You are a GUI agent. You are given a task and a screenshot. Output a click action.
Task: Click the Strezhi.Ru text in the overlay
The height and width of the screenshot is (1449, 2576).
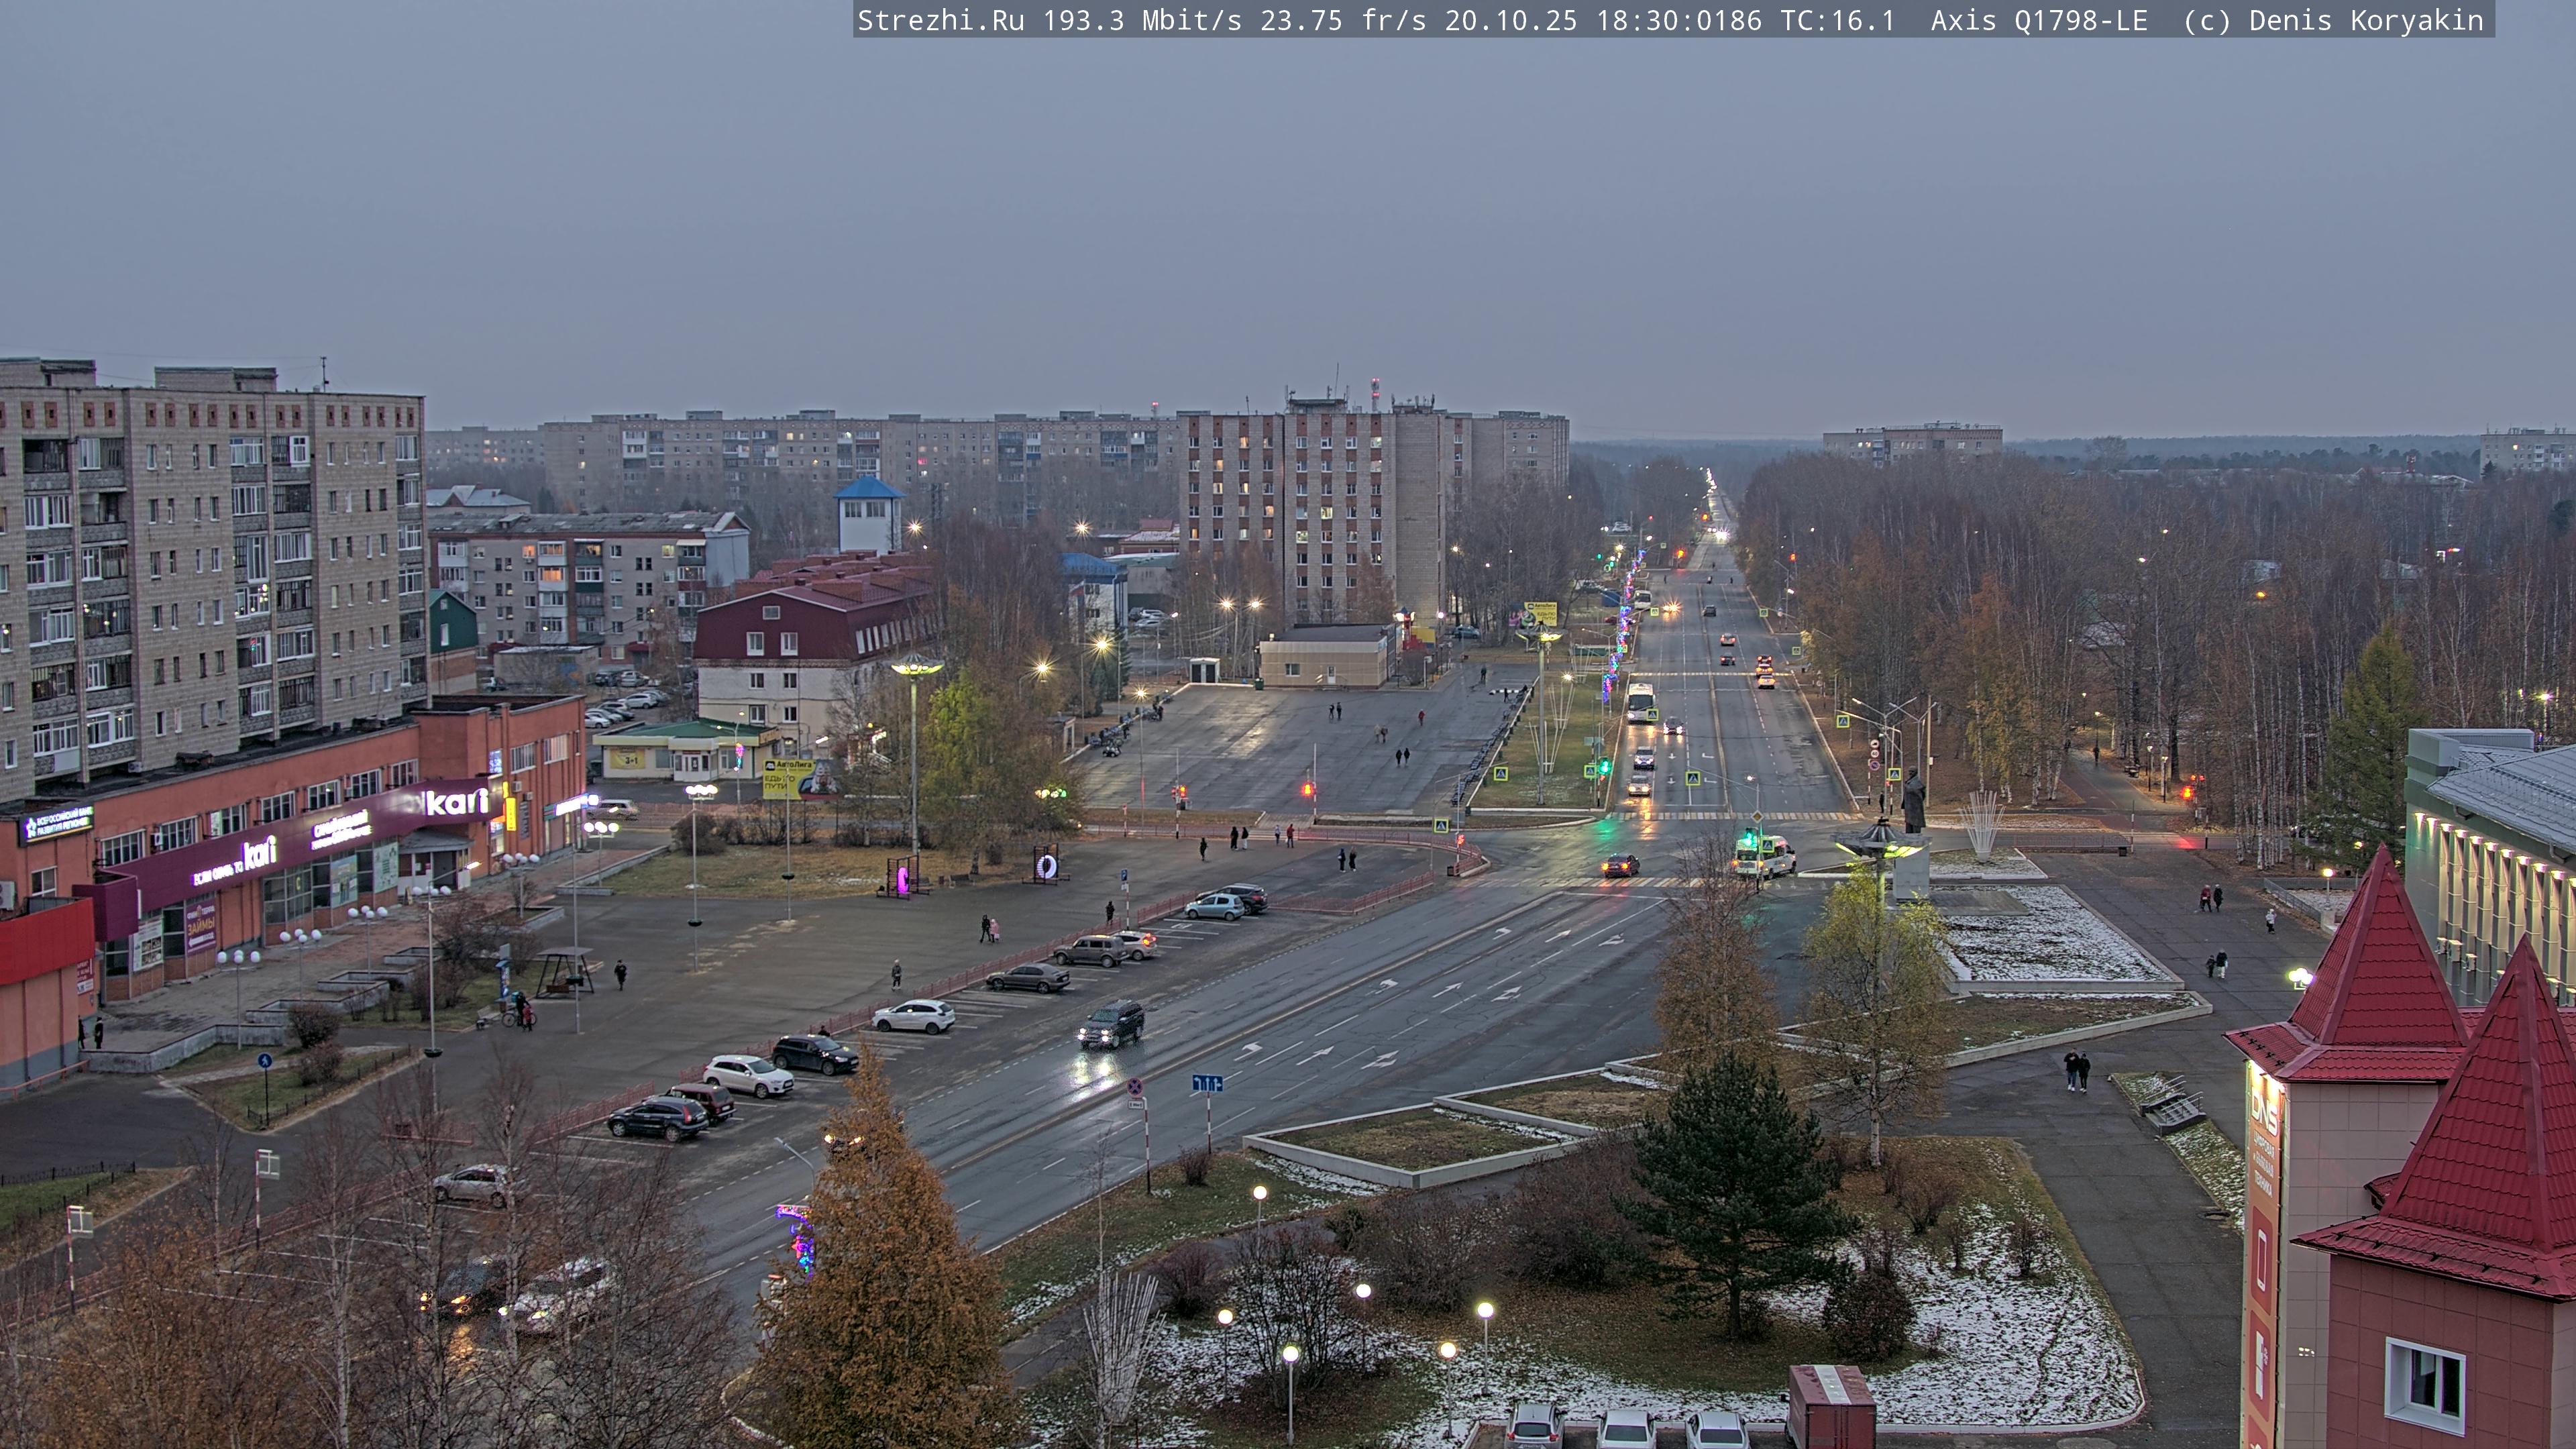click(x=940, y=20)
